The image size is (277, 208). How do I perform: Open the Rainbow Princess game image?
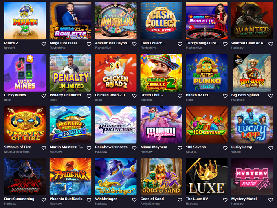(x=116, y=125)
